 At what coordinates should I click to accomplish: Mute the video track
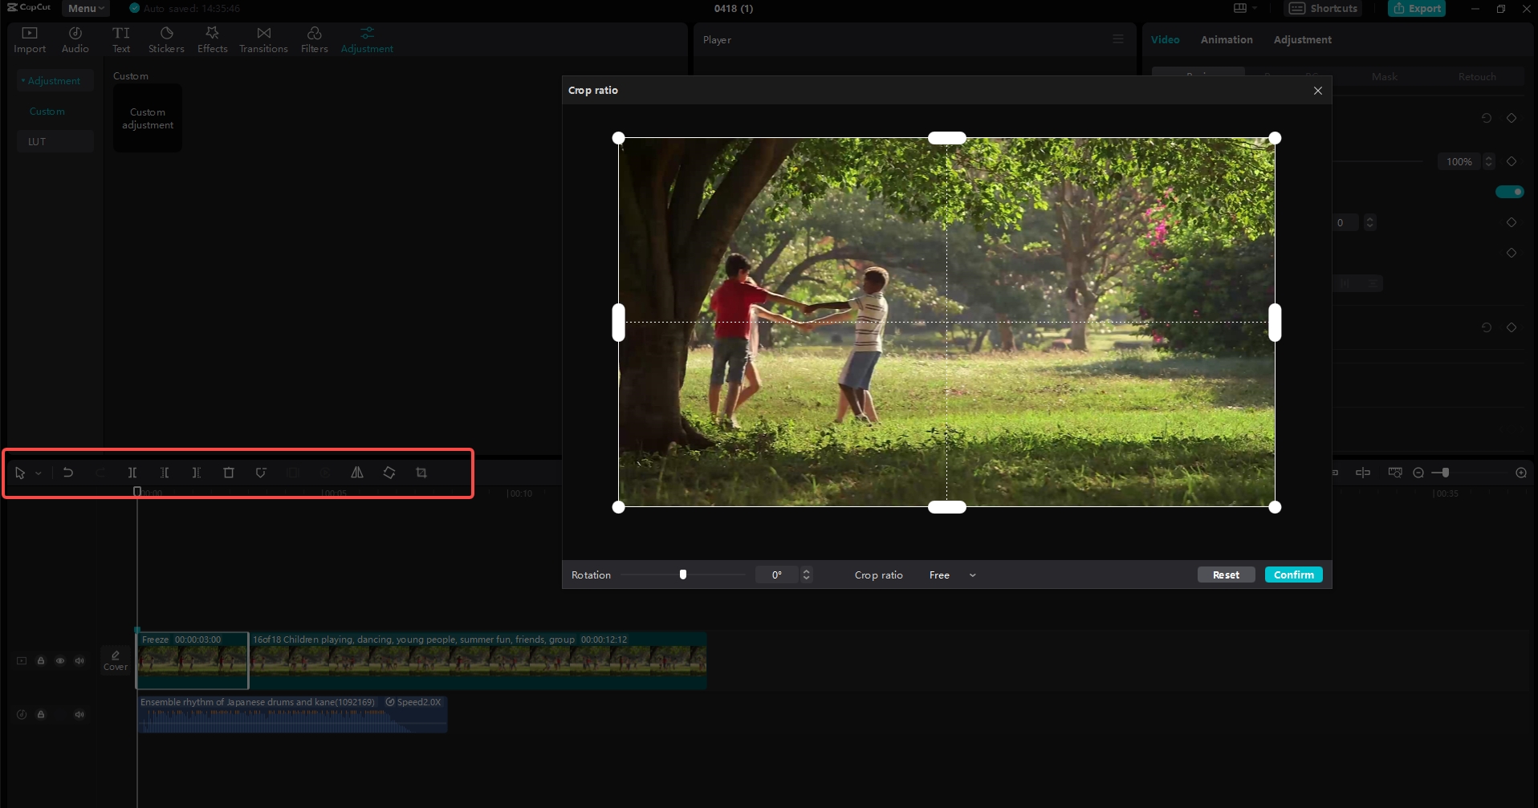pyautogui.click(x=79, y=660)
